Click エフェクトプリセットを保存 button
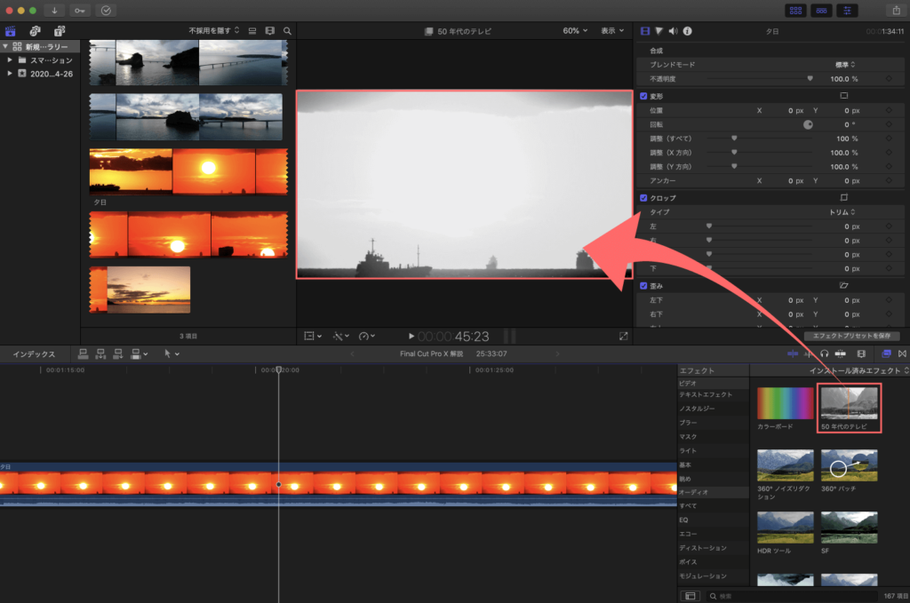The width and height of the screenshot is (910, 603). (851, 336)
